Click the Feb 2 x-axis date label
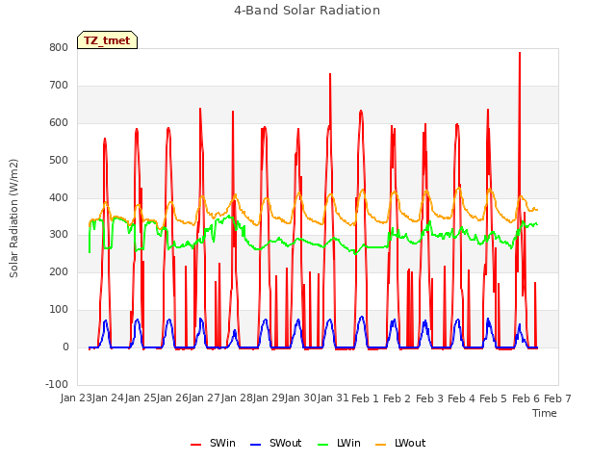 [397, 398]
